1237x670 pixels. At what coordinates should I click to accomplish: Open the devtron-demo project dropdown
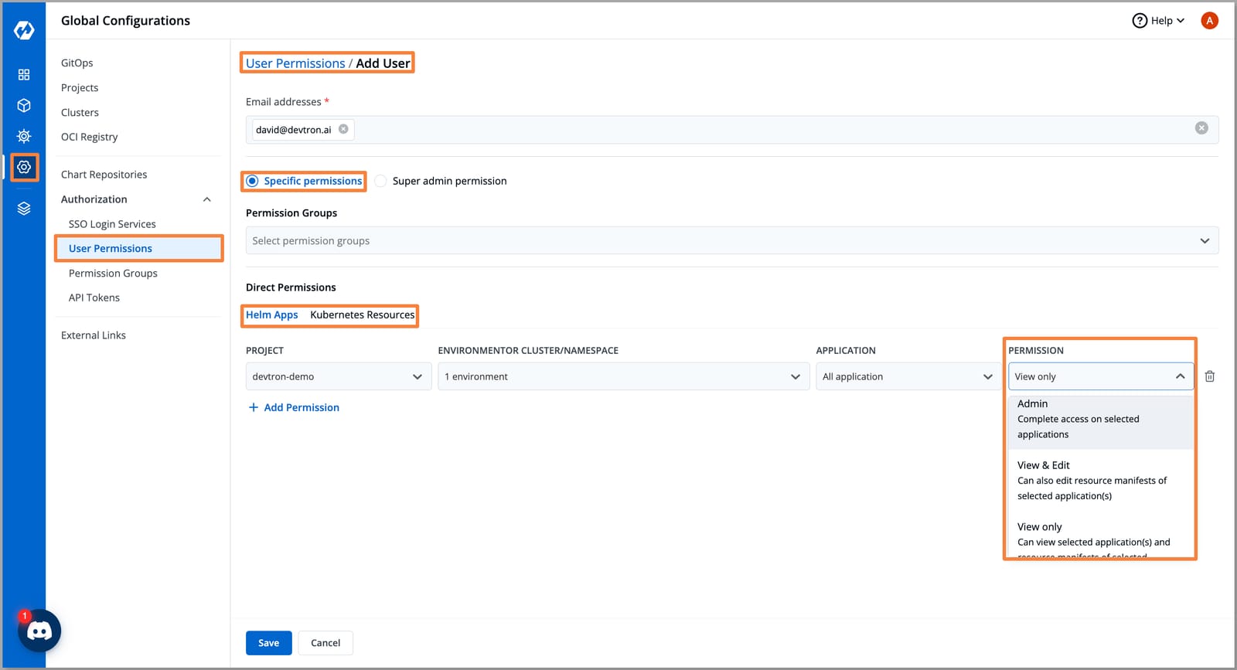point(338,376)
